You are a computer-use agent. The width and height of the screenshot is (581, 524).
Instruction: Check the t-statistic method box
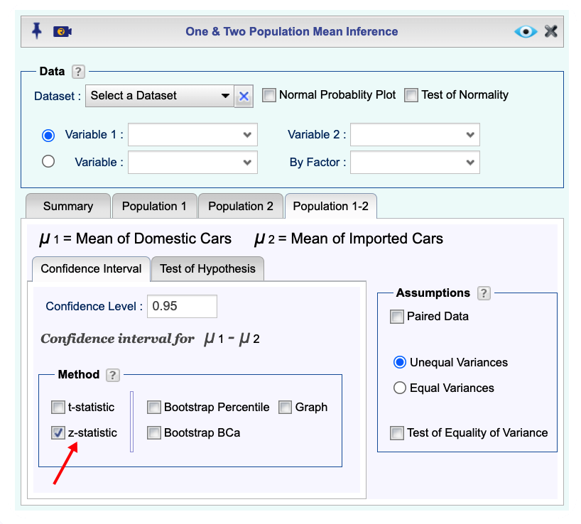(x=58, y=408)
